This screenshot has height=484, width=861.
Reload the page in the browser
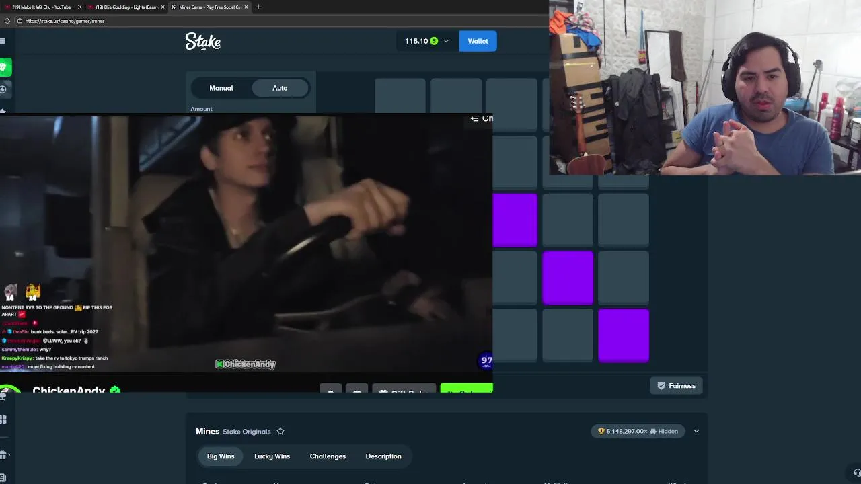coord(7,21)
